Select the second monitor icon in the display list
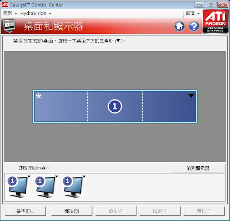The height and width of the screenshot is (221, 230). pos(45,187)
